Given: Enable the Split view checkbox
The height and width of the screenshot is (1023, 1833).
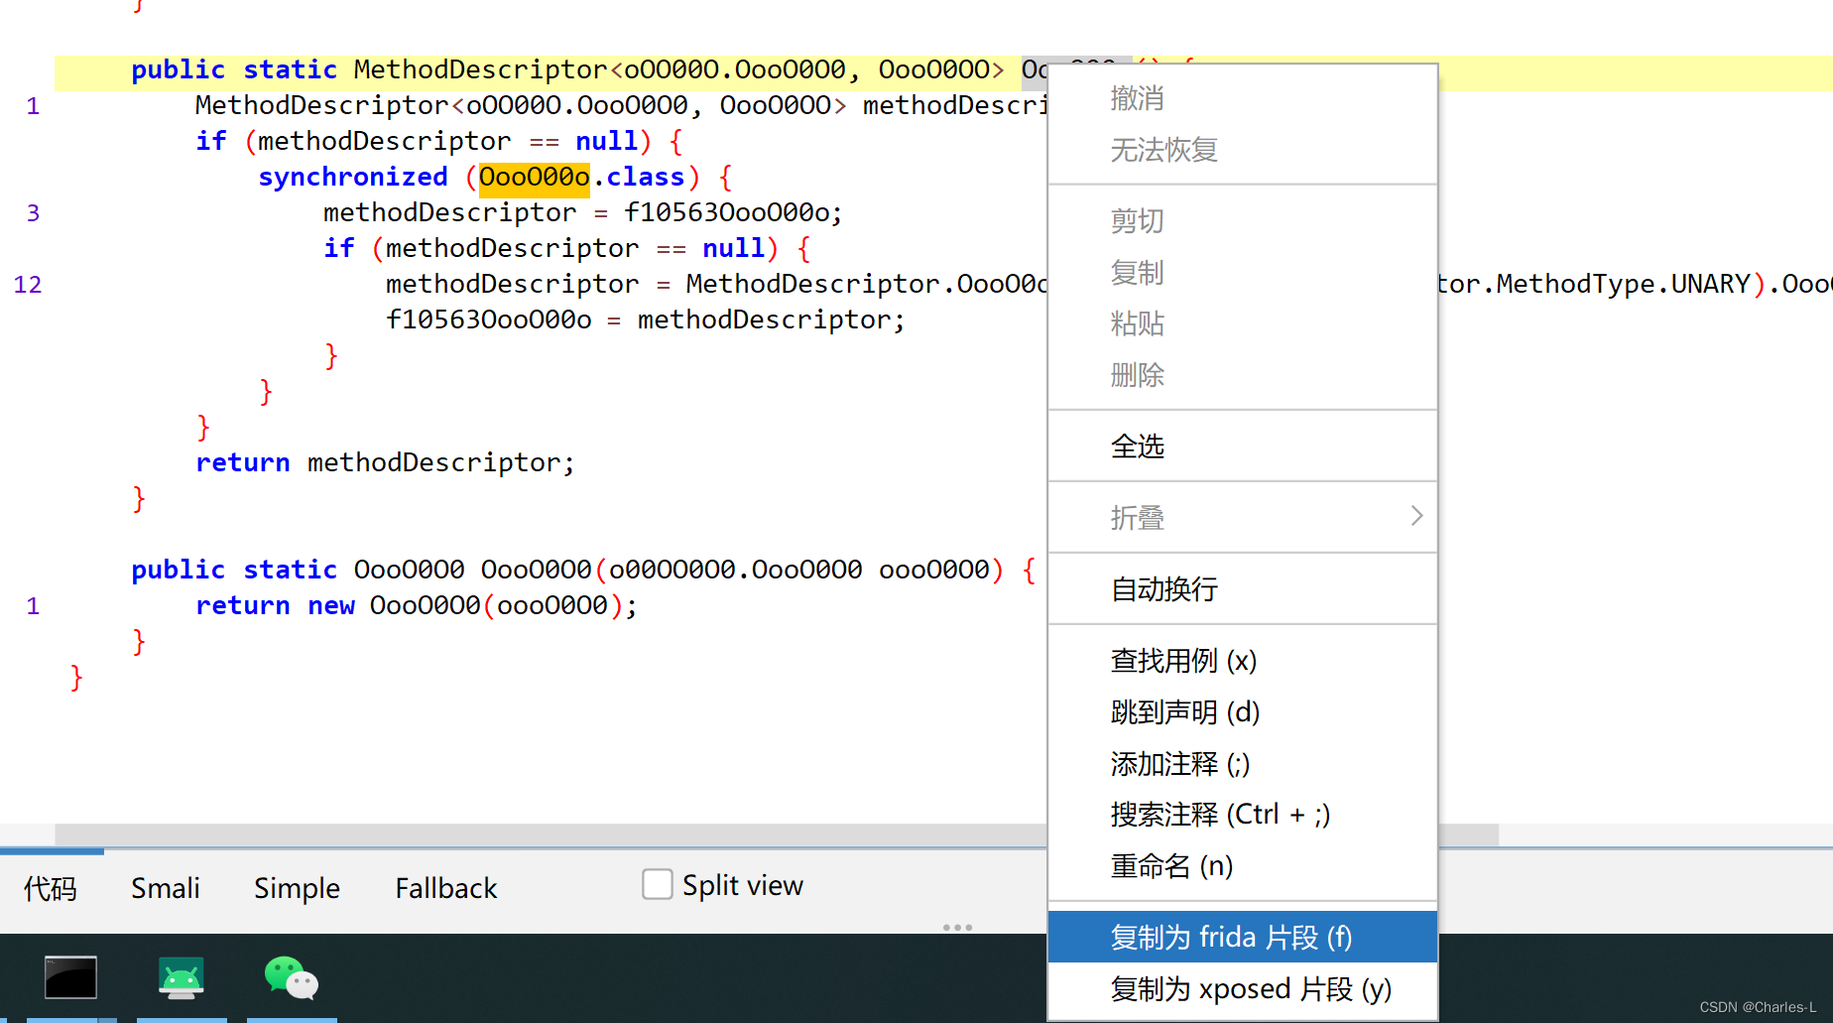Looking at the screenshot, I should pos(657,884).
